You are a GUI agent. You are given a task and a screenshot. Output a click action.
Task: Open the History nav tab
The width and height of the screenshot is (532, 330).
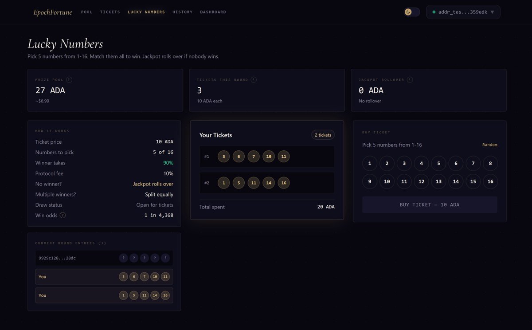pyautogui.click(x=183, y=12)
